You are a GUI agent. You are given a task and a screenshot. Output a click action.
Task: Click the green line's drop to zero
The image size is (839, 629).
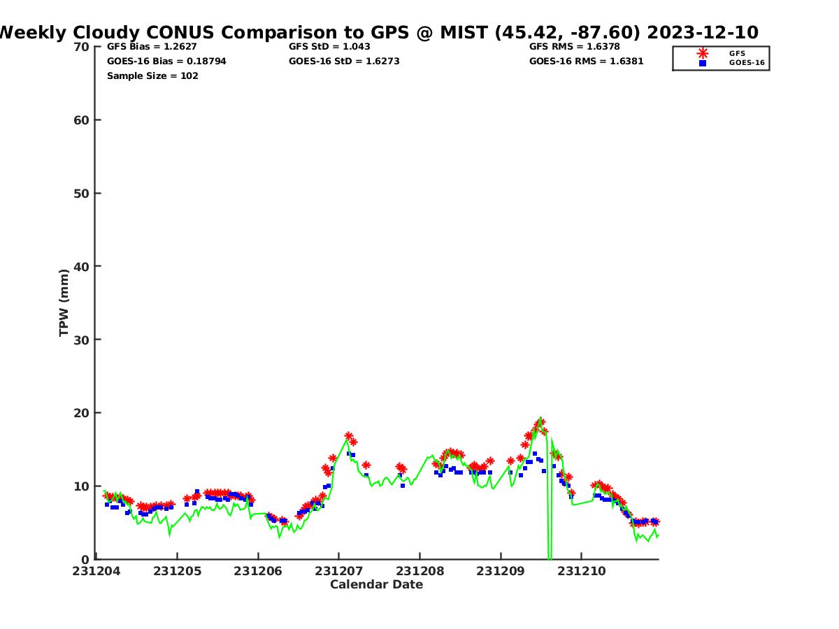(549, 552)
